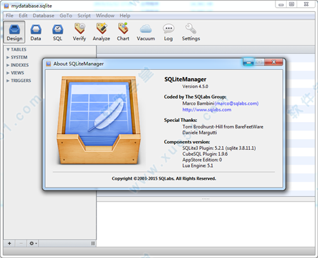318x258 pixels.
Task: Run the Verify tool
Action: click(79, 32)
